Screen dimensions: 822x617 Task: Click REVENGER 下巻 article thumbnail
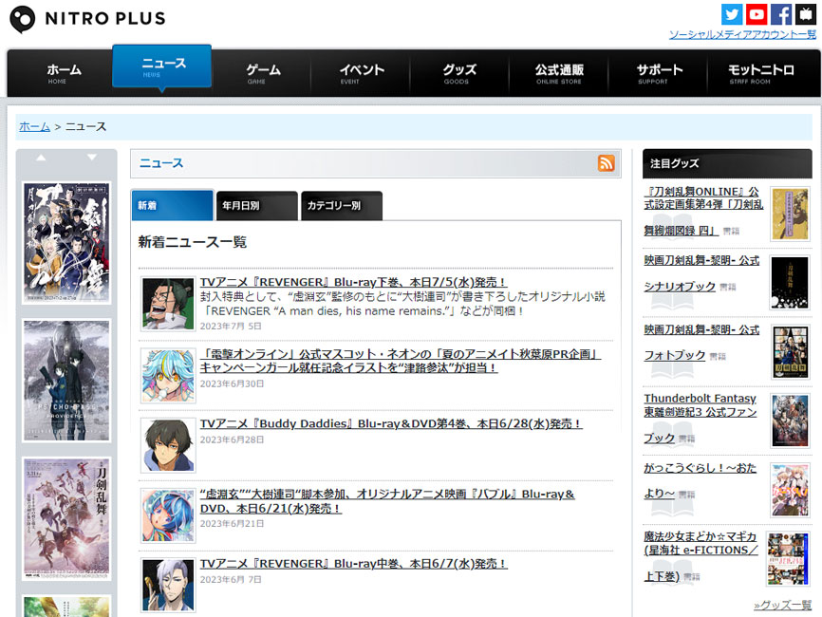(x=168, y=304)
